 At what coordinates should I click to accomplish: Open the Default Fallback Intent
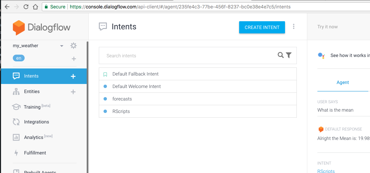(x=198, y=74)
